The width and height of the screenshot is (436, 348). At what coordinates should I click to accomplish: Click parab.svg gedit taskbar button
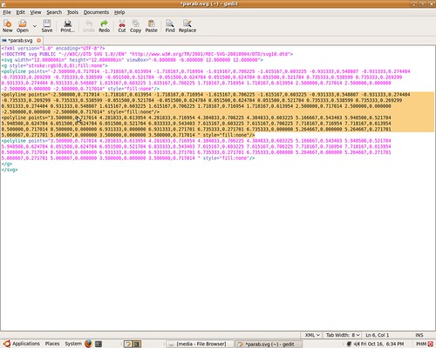[x=269, y=345]
